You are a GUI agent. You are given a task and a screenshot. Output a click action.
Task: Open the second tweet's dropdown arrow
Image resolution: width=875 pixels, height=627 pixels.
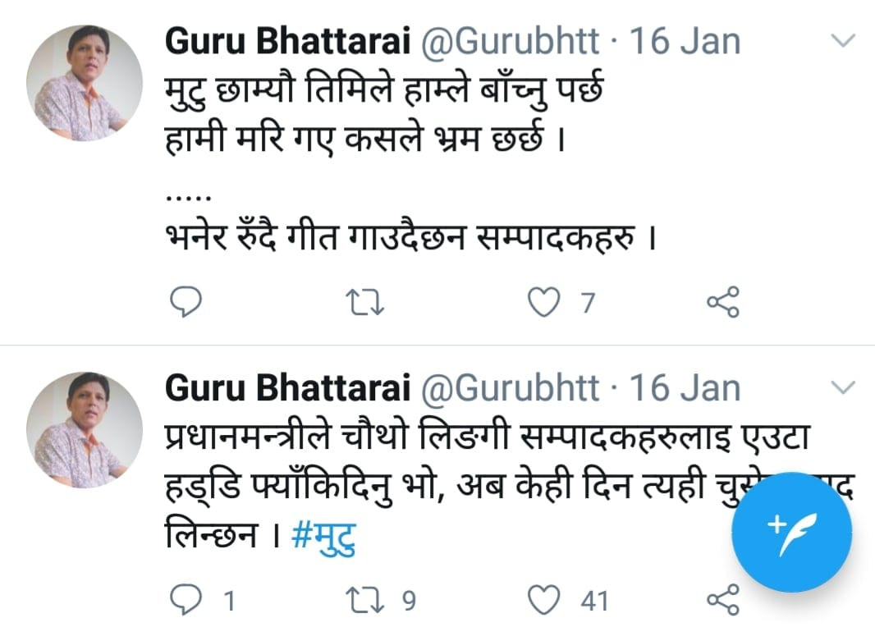click(x=843, y=387)
